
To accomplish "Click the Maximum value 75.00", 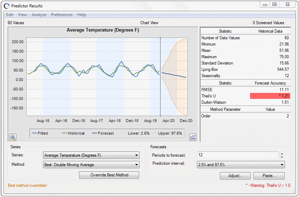I will 284,57.
